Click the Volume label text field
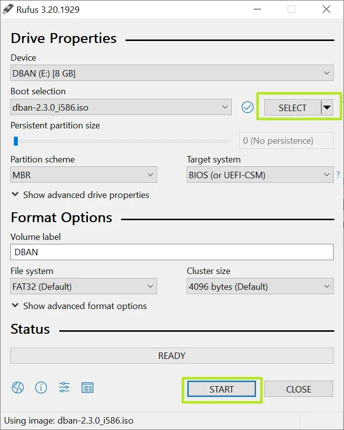 [x=172, y=252]
